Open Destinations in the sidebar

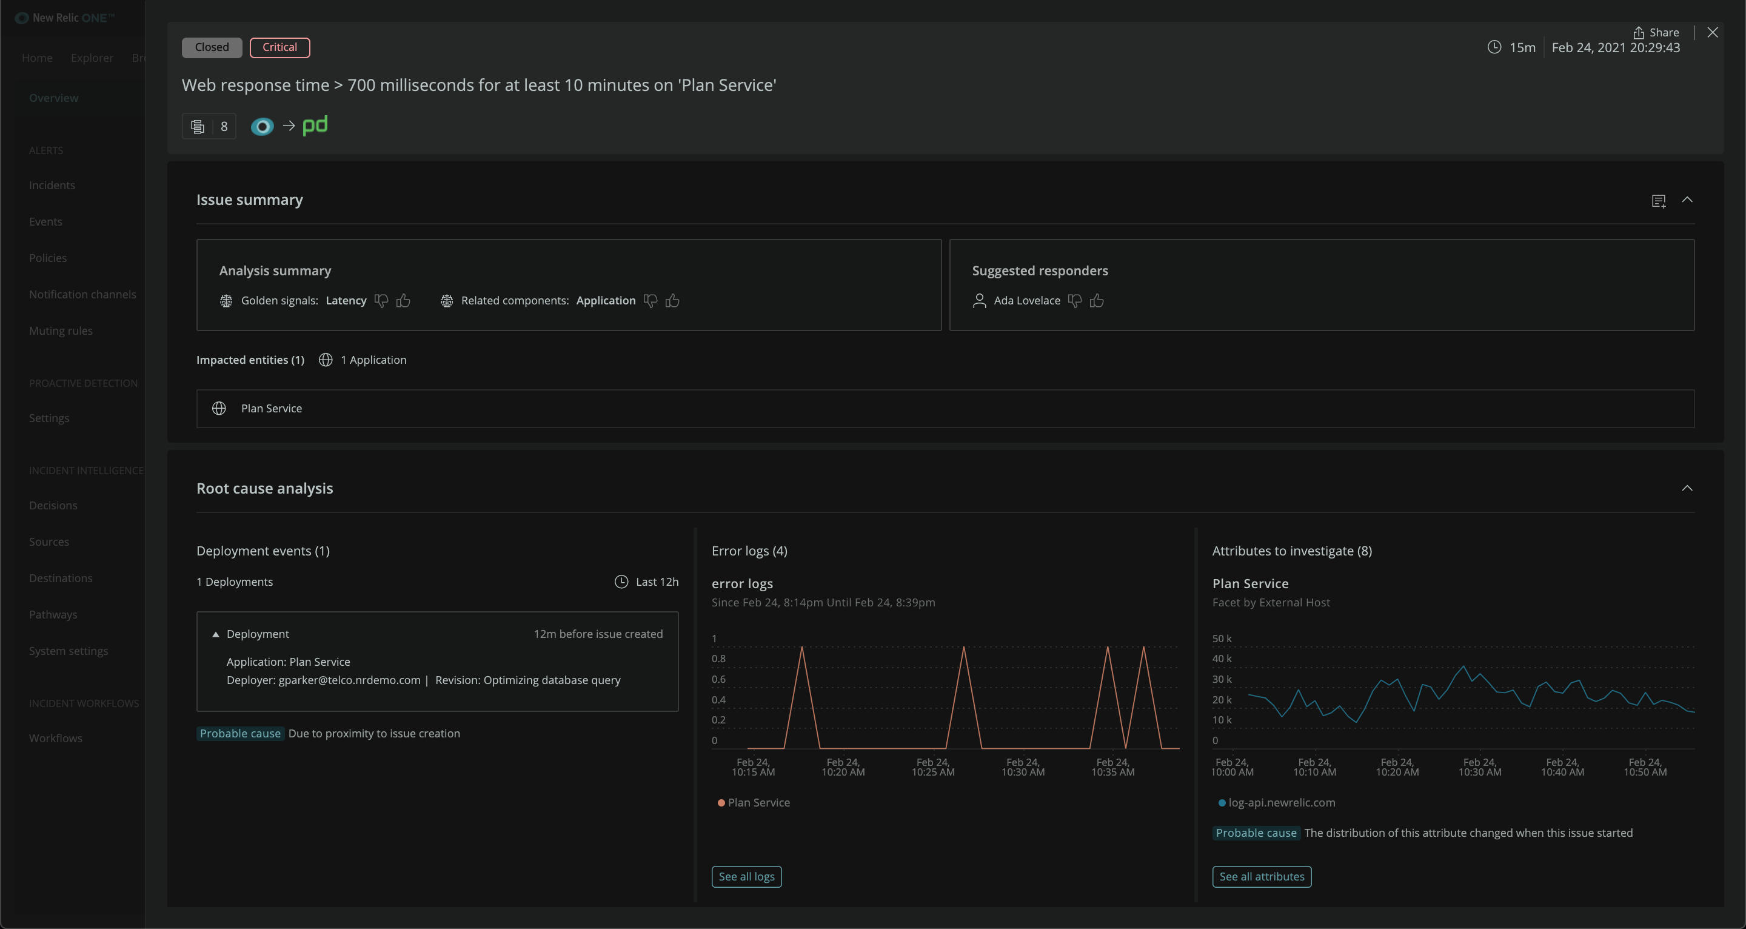pyautogui.click(x=61, y=579)
